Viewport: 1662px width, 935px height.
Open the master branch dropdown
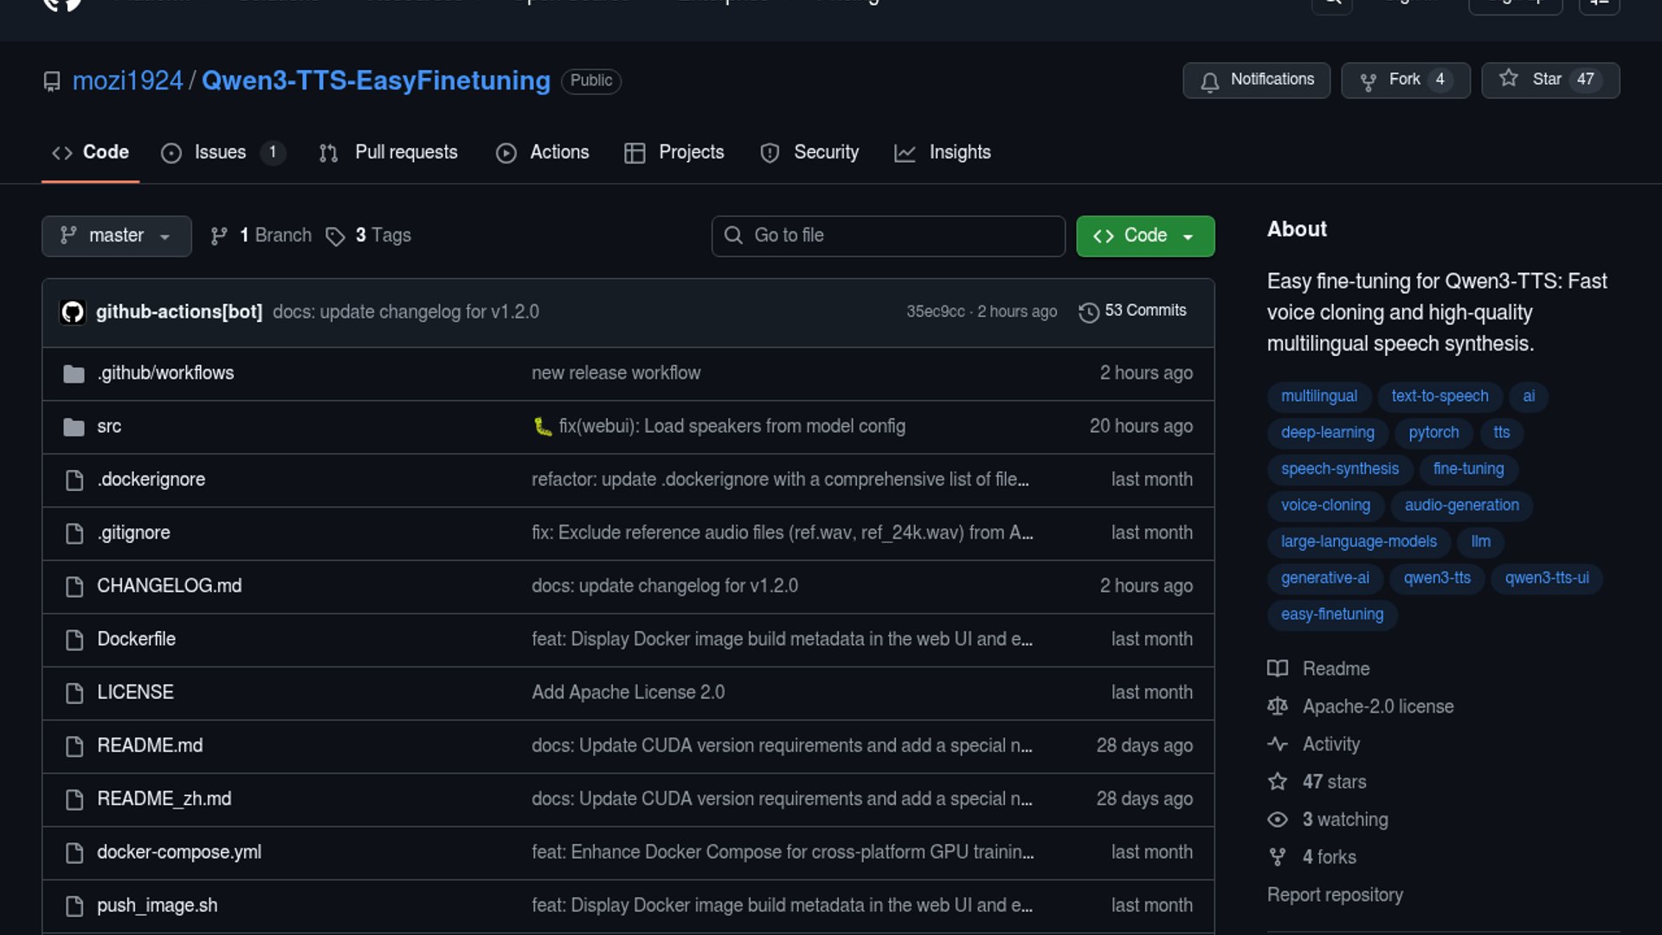116,235
